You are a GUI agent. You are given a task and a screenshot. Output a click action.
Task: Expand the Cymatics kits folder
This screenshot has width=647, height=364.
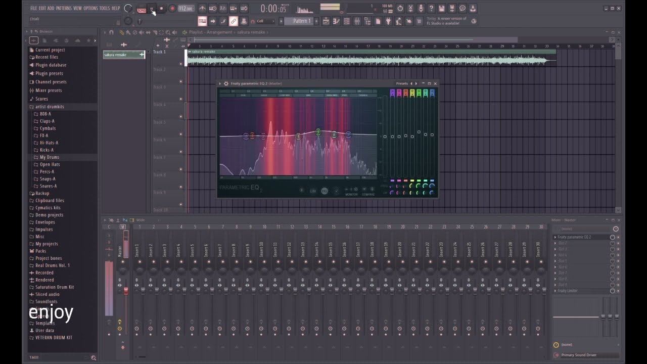[x=48, y=208]
